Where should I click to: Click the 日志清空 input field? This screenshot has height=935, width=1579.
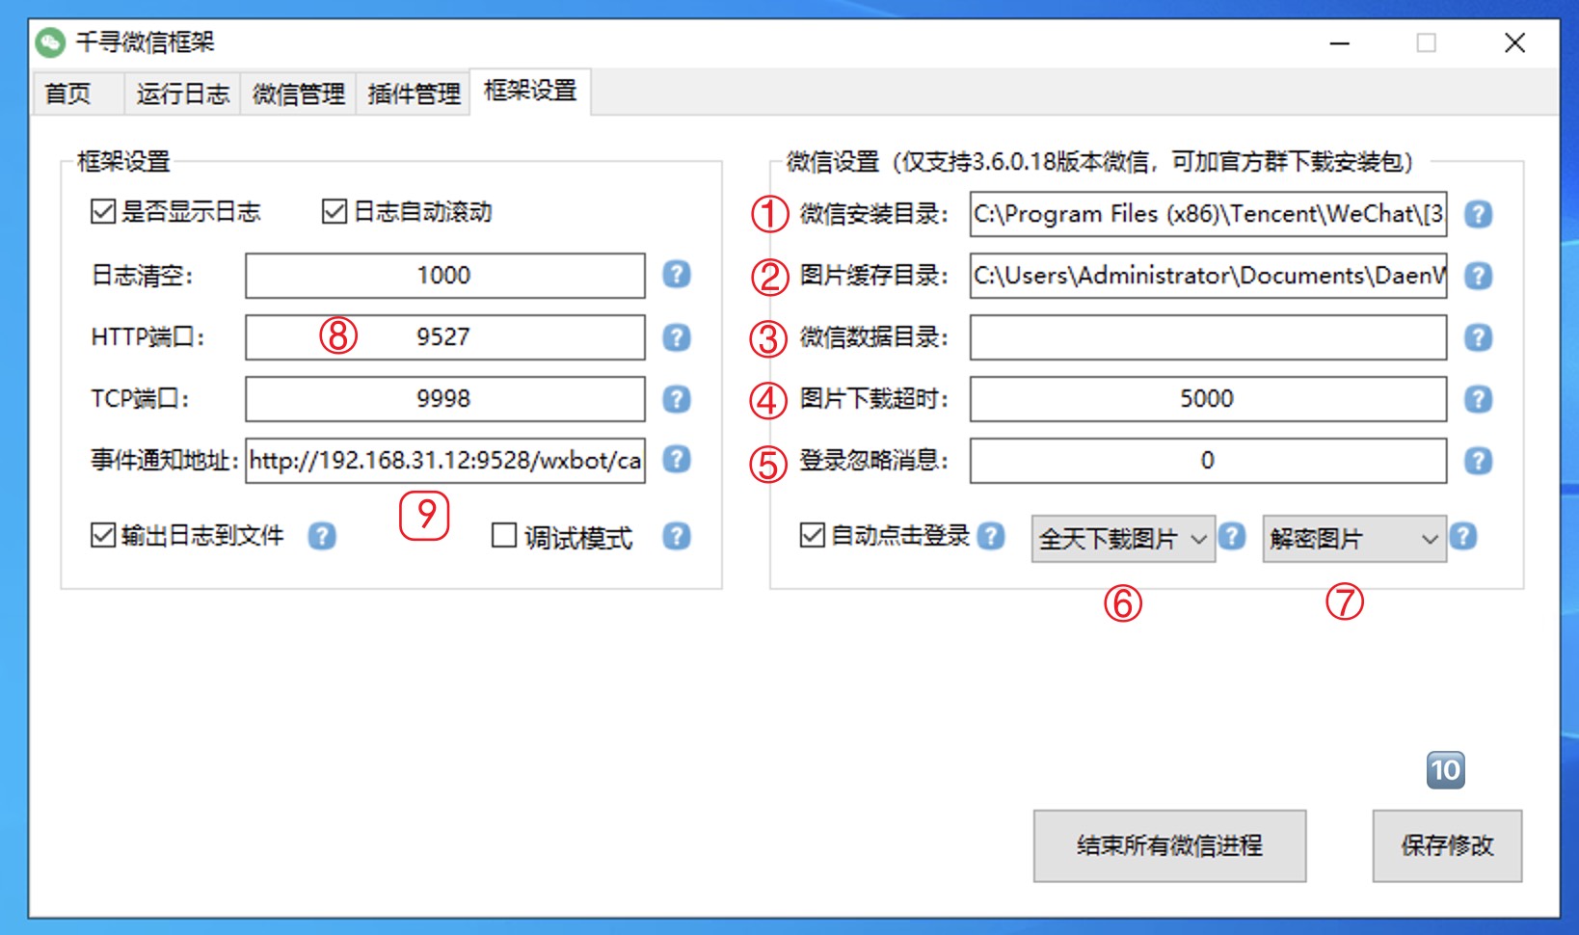coord(445,276)
